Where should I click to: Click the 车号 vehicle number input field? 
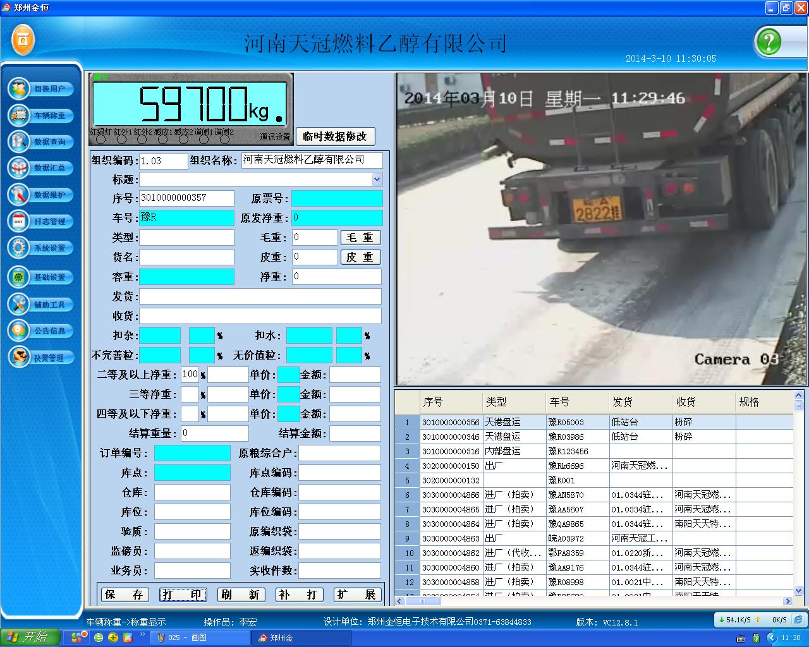coord(186,218)
